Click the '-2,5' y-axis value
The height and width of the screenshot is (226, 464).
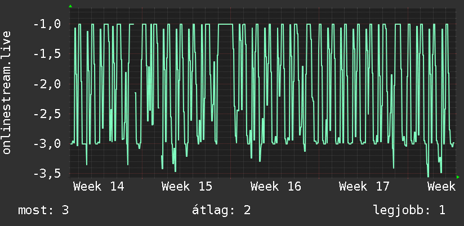pyautogui.click(x=48, y=114)
